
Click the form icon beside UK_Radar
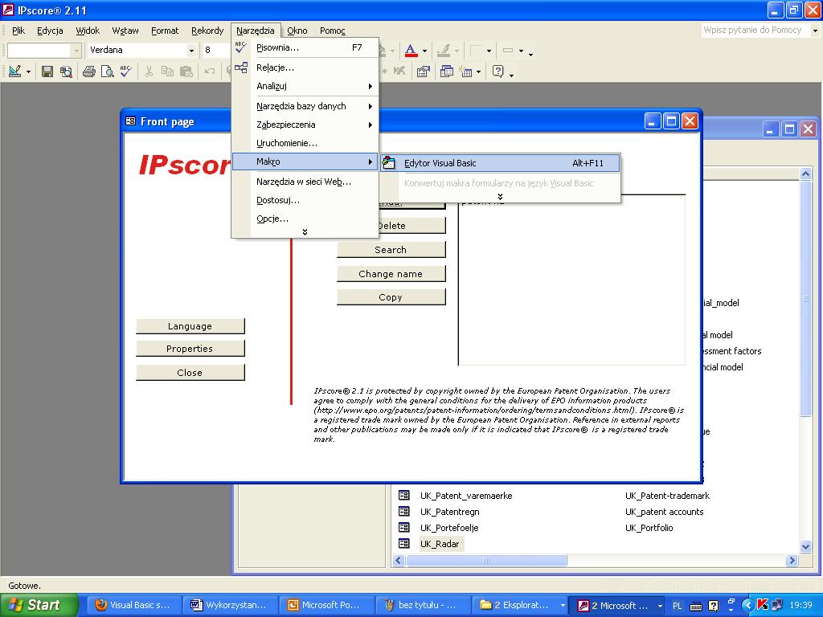(403, 544)
